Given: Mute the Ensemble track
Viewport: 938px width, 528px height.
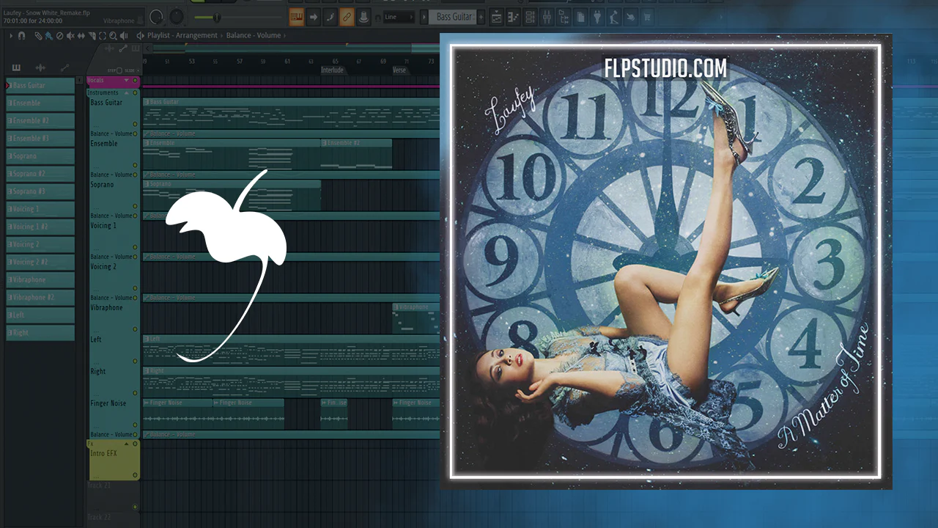Looking at the screenshot, I should point(135,165).
